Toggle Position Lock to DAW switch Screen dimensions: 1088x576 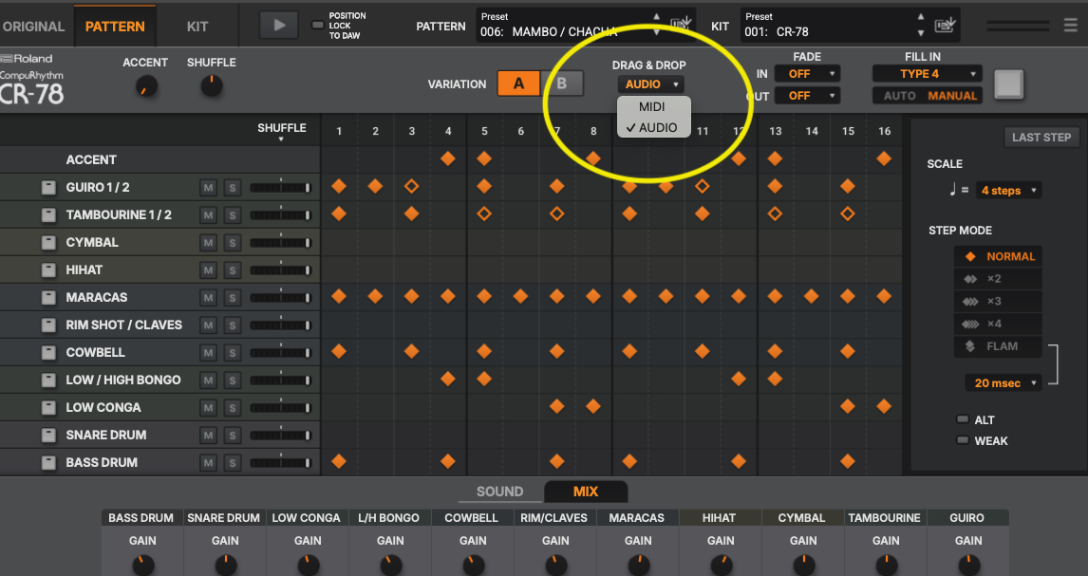318,25
